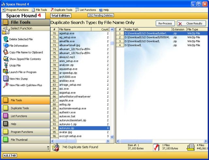209x160 pixels.
Task: Click folder list horizontal scroll right arrow
Action: click(x=205, y=141)
